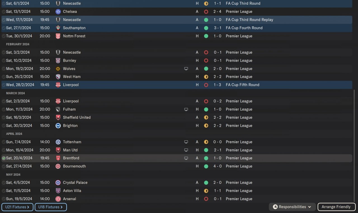This screenshot has width=358, height=213.
Task: Click the Chelsea club badge
Action: 58,11
